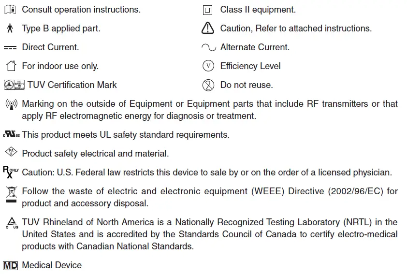Click the UL safety standard logo
The width and height of the screenshot is (407, 274).
pyautogui.click(x=12, y=135)
